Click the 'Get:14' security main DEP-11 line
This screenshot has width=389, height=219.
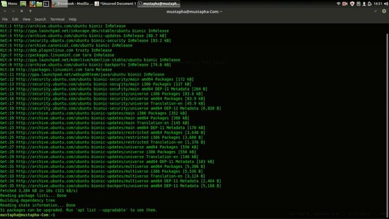(104, 89)
